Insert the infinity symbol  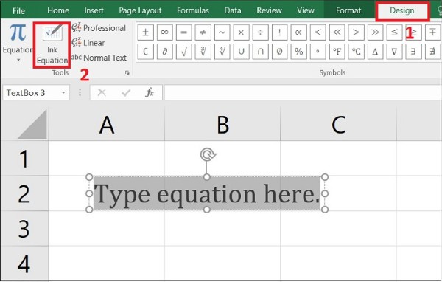pyautogui.click(x=164, y=32)
